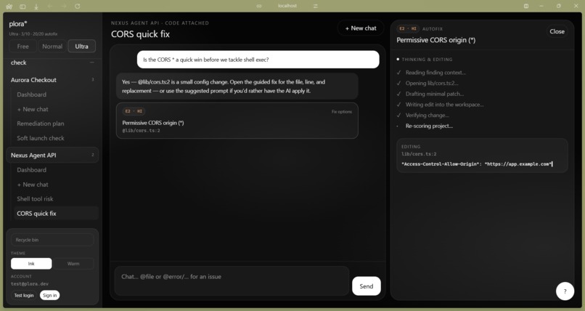Viewport: 585px width, 311px height.
Task: Select the Free plan tier
Action: 22,47
